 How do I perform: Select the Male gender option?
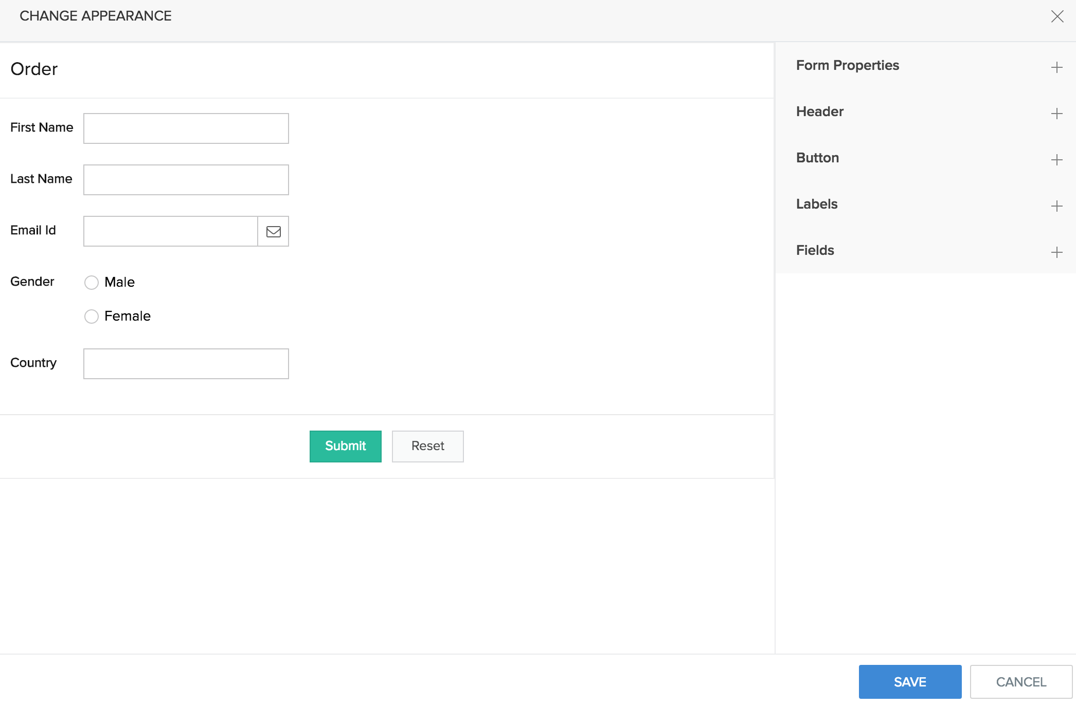coord(92,282)
